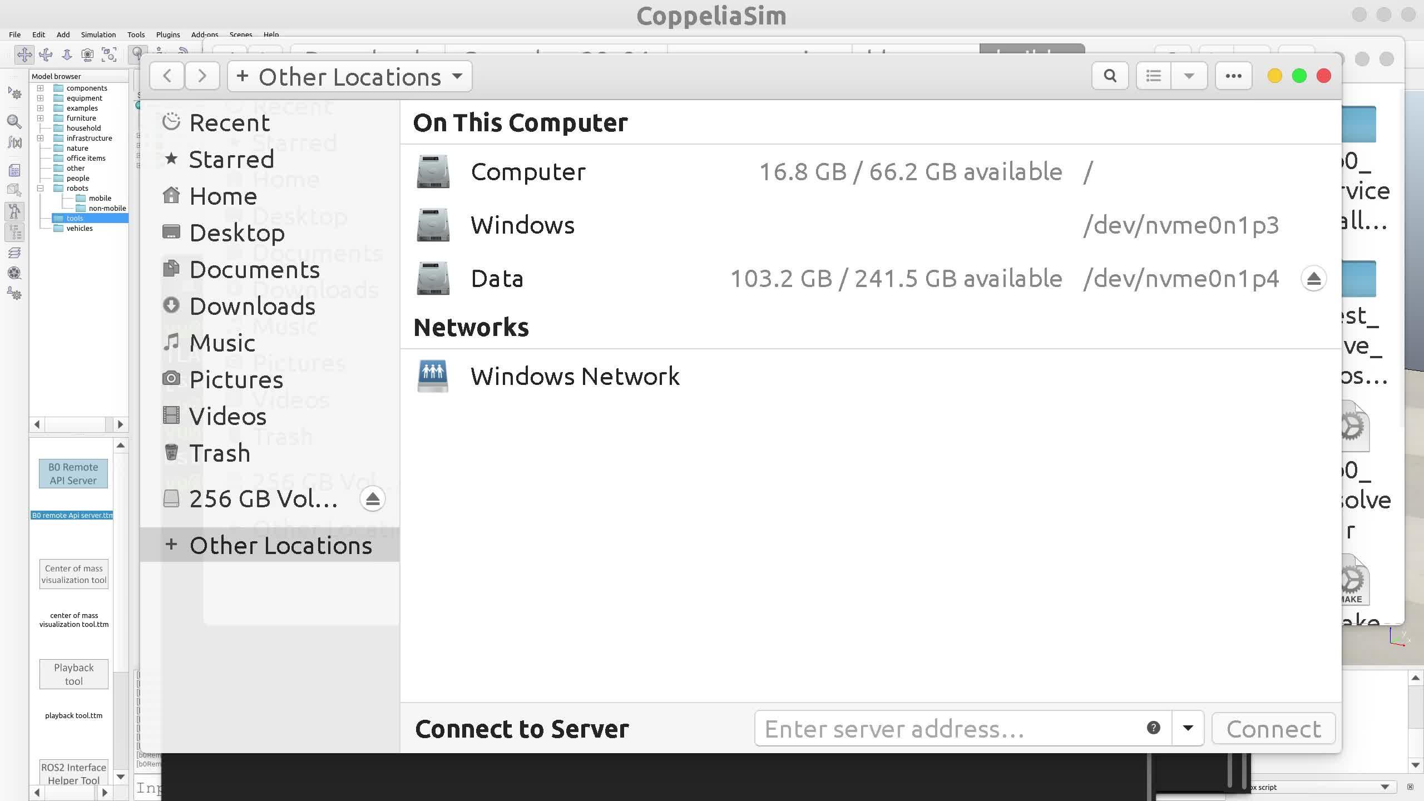Image resolution: width=1424 pixels, height=801 pixels.
Task: Open Windows Network
Action: coord(871,376)
